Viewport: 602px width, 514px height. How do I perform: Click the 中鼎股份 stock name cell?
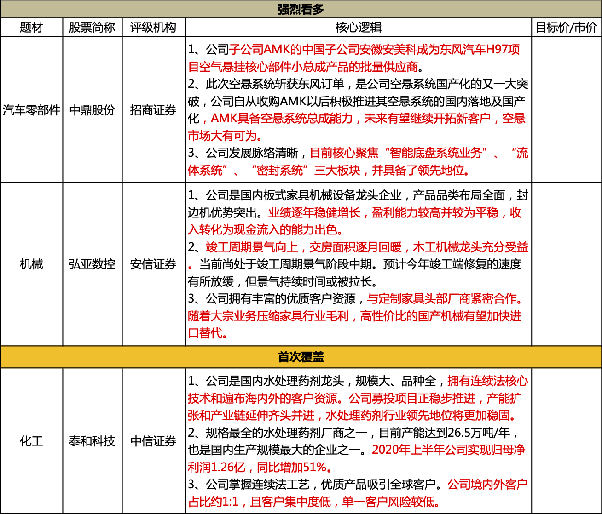(x=93, y=109)
